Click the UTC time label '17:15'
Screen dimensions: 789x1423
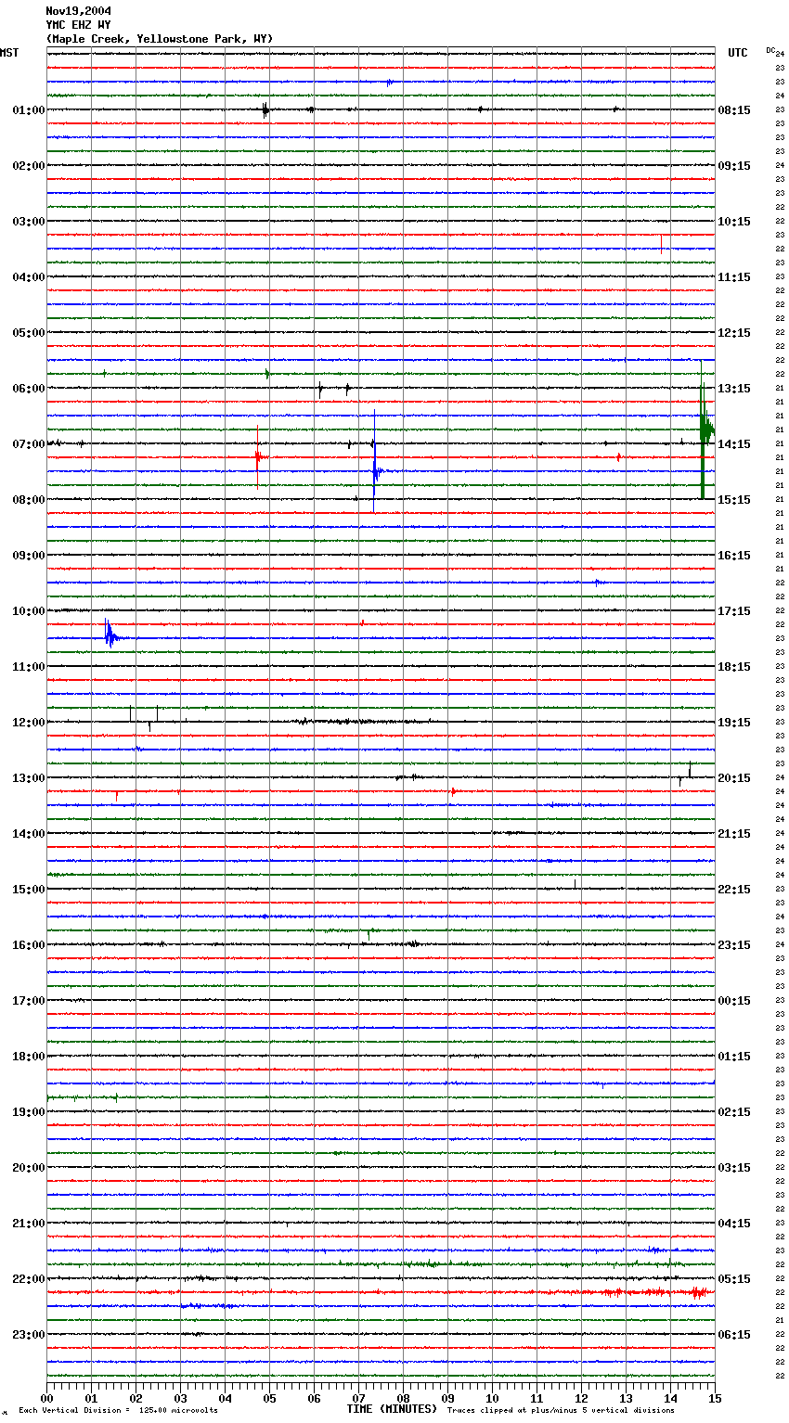[x=734, y=611]
